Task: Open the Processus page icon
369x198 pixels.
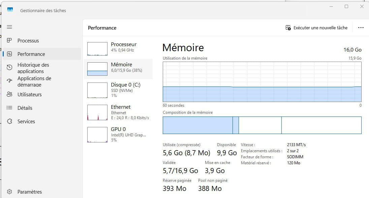Action: tap(9, 40)
